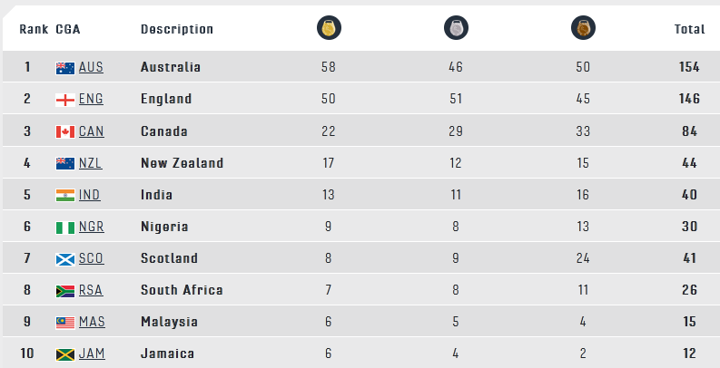The width and height of the screenshot is (720, 368).
Task: Click the Canada maple leaf flag
Action: 65,132
